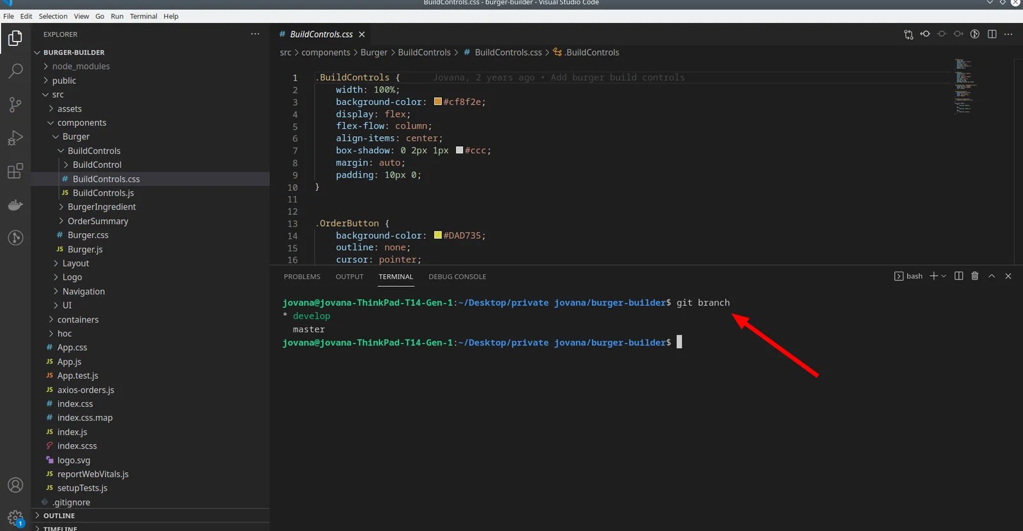
Task: Switch to the DEBUG CONSOLE panel tab
Action: (457, 277)
